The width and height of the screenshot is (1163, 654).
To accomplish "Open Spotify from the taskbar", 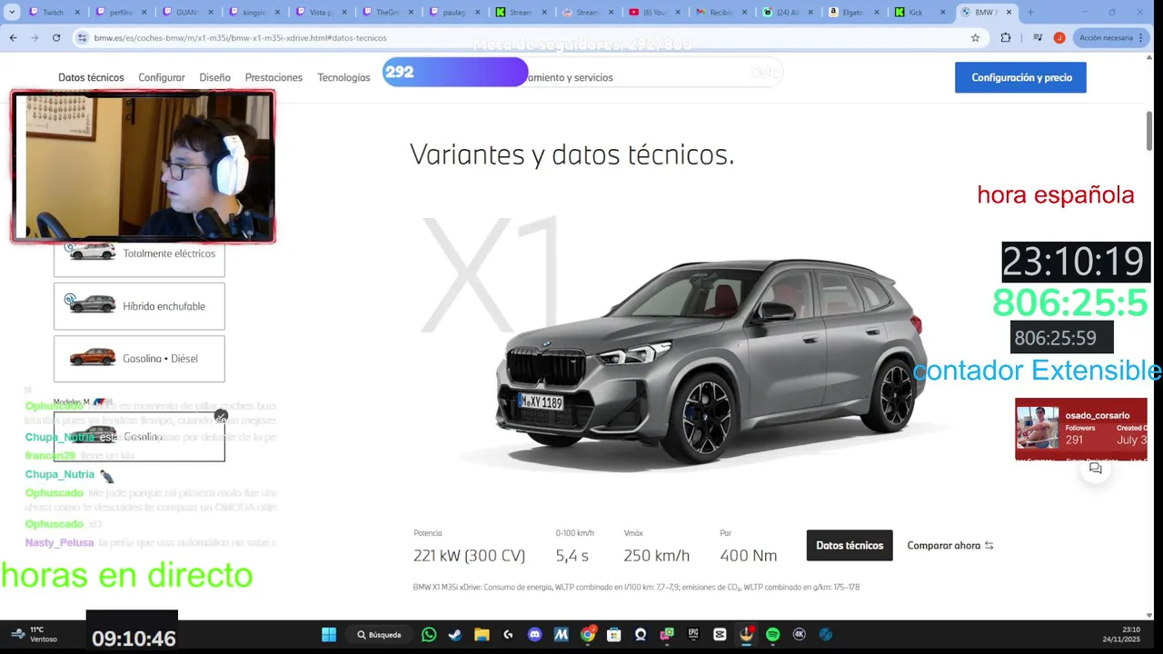I will pyautogui.click(x=773, y=635).
